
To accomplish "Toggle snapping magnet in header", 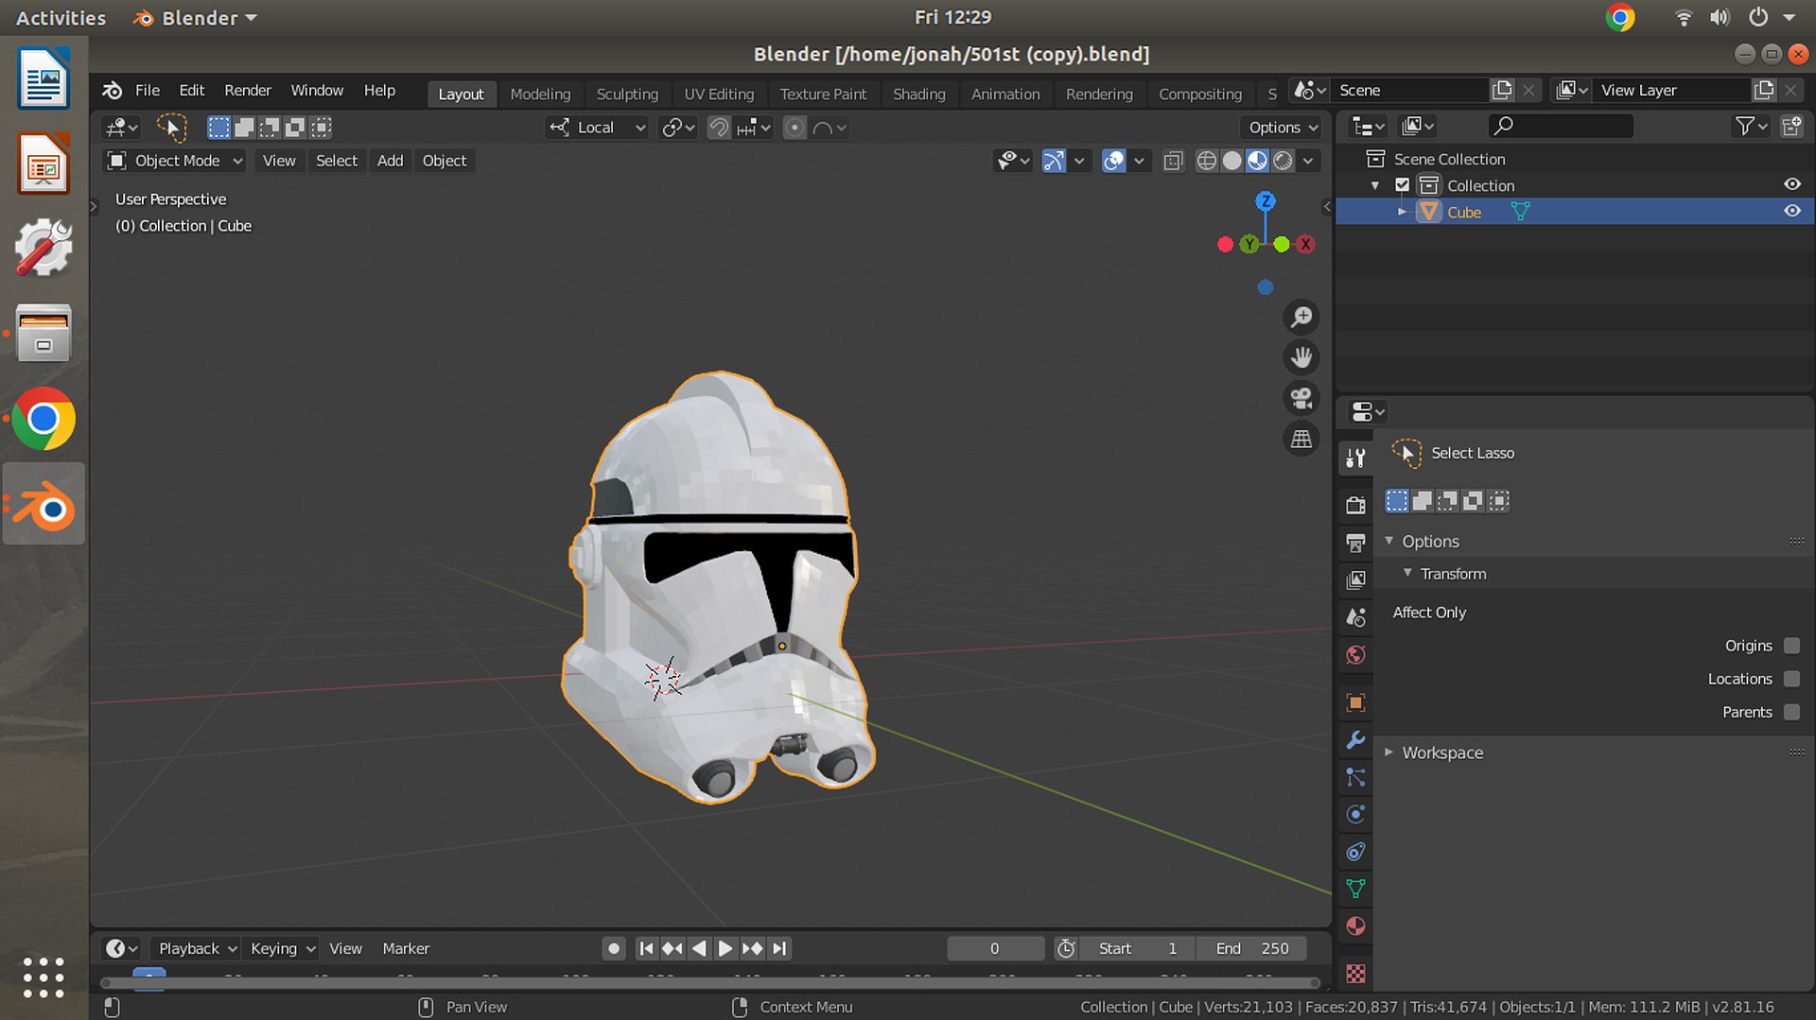I will click(719, 127).
